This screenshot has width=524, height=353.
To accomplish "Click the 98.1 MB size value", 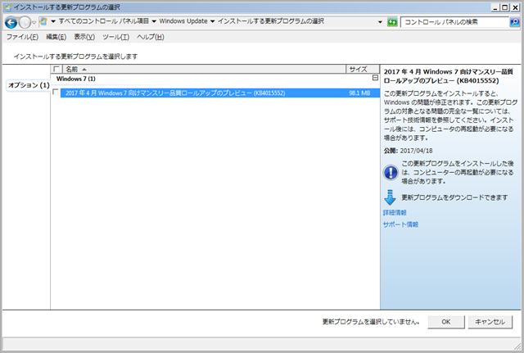I will pyautogui.click(x=359, y=93).
